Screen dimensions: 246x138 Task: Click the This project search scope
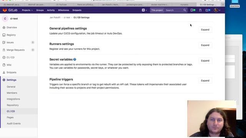[x=157, y=10]
